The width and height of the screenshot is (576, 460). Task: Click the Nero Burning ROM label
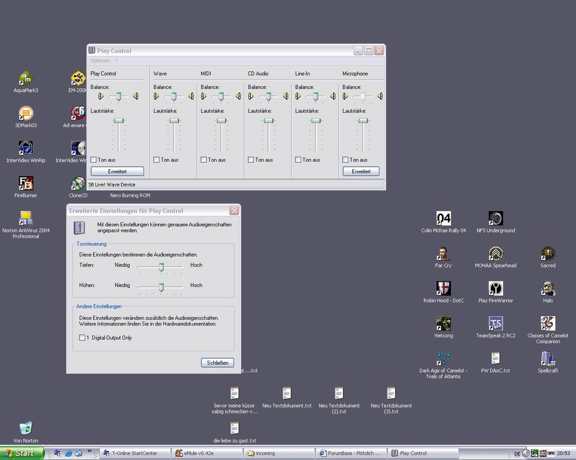(130, 196)
